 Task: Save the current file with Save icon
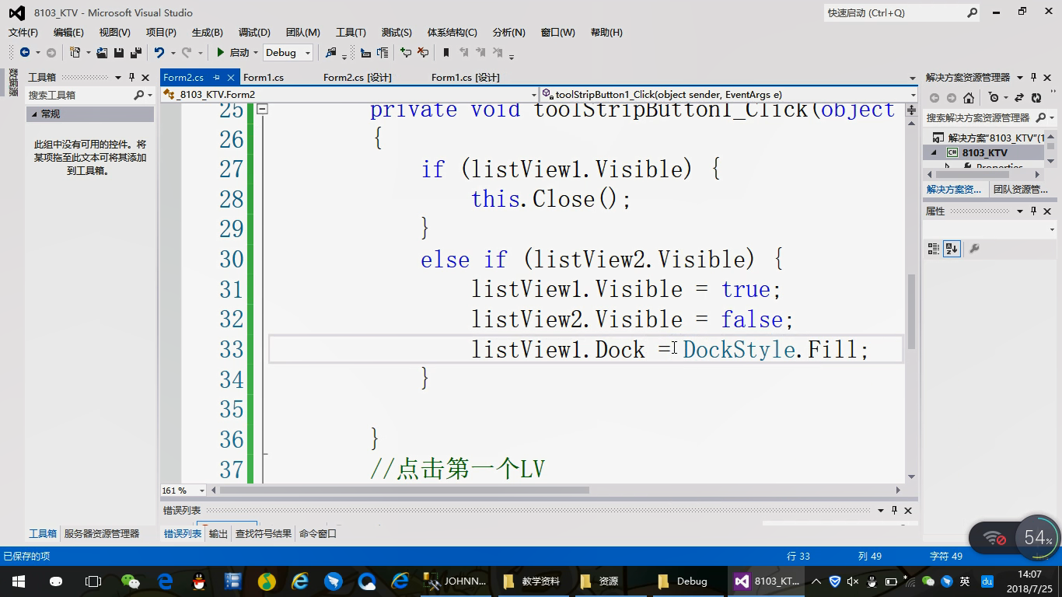point(119,53)
